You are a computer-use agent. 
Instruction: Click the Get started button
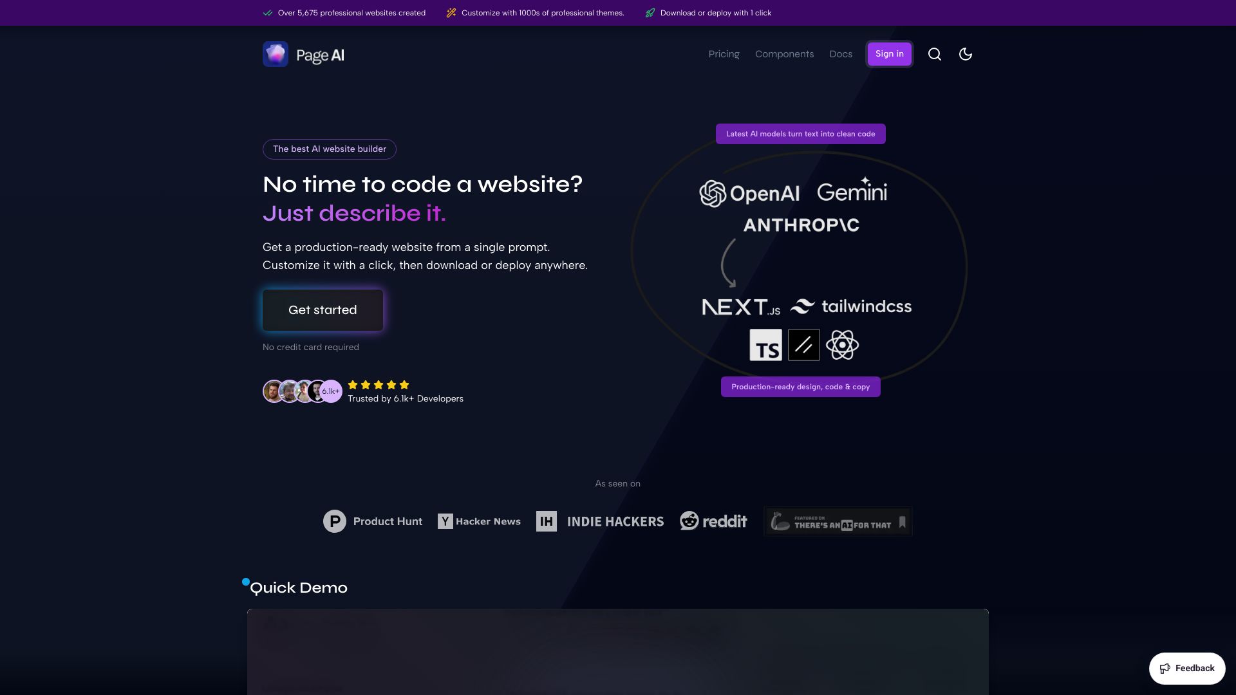point(323,310)
